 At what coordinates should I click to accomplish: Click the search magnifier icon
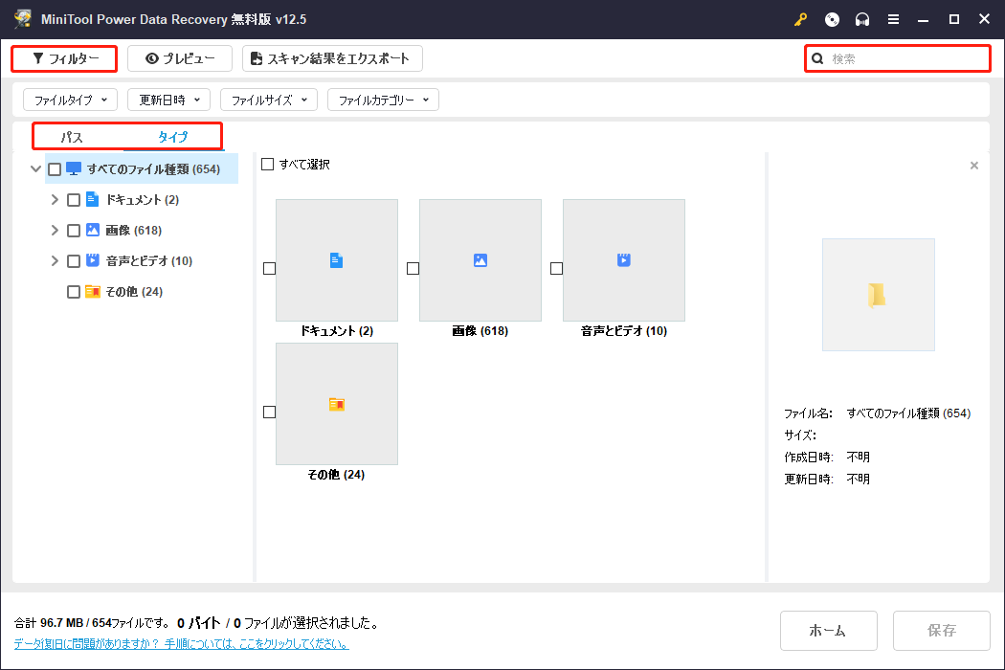point(817,59)
